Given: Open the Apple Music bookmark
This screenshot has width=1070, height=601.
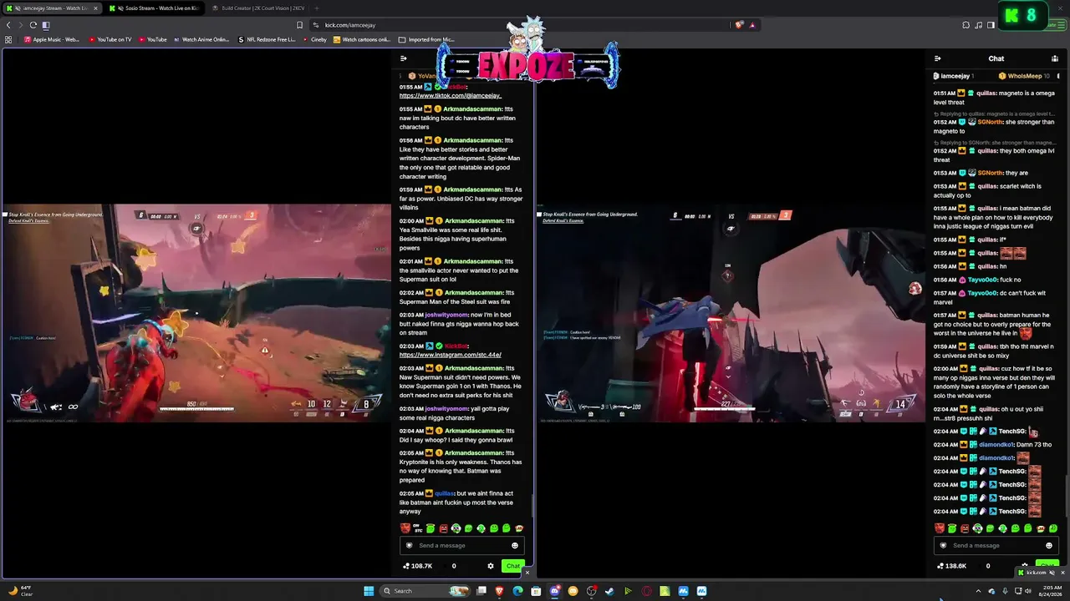Looking at the screenshot, I should click(x=53, y=39).
